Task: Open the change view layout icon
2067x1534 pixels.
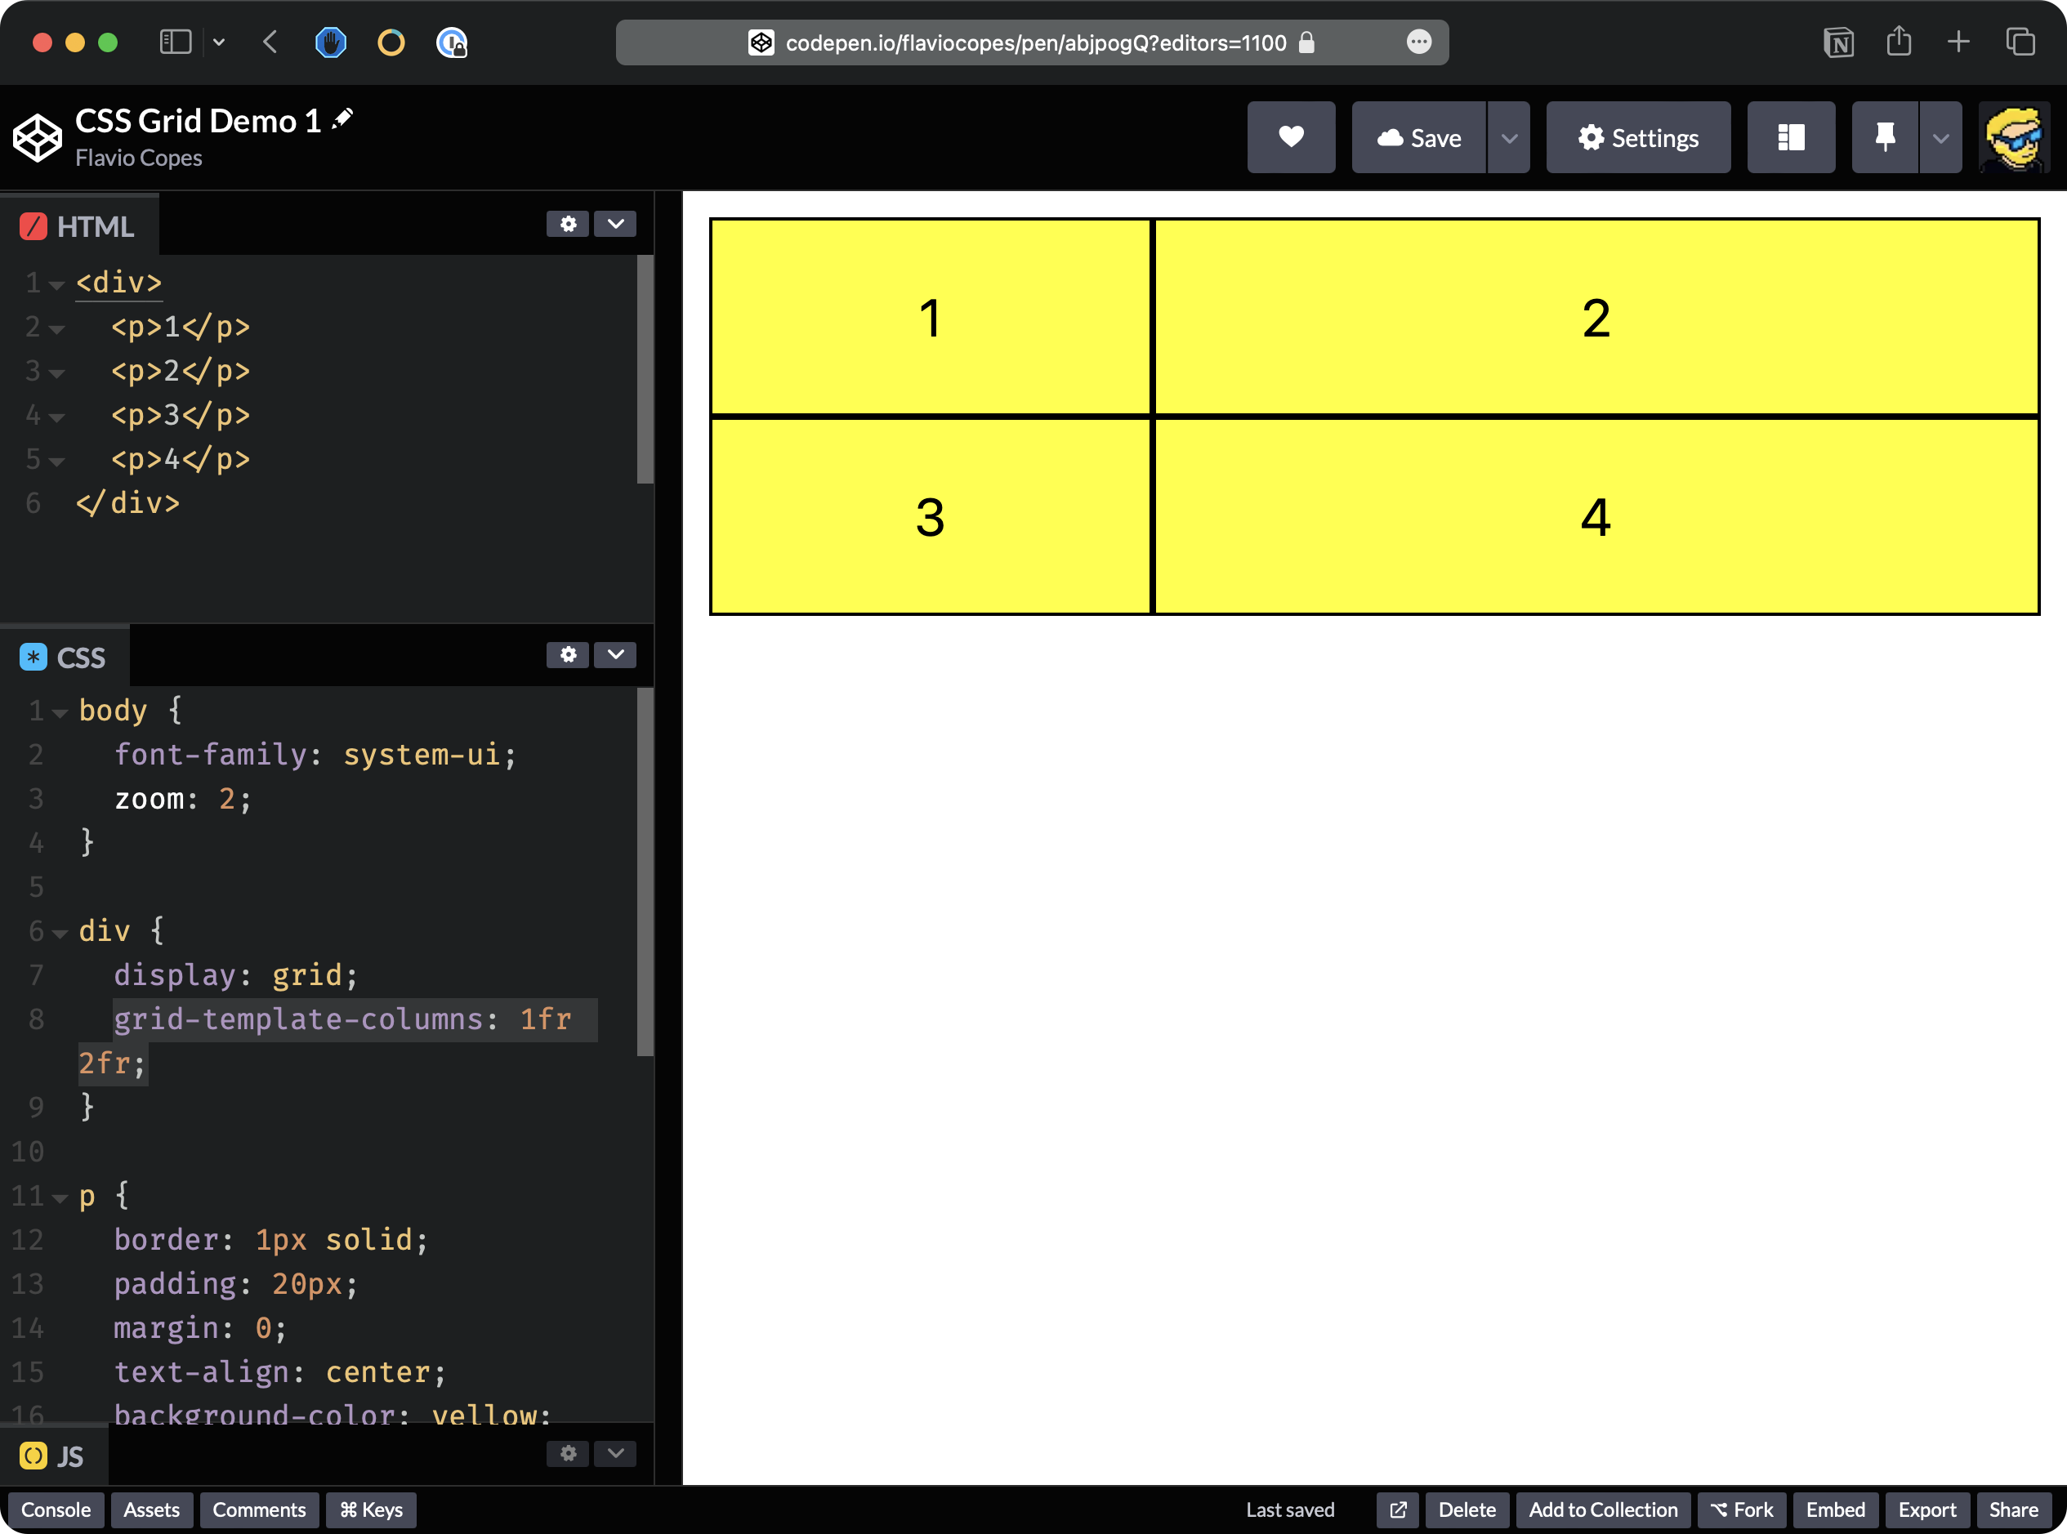Action: [x=1790, y=137]
